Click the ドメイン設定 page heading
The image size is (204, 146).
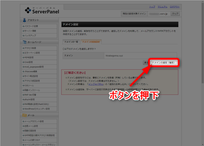[x=70, y=25]
